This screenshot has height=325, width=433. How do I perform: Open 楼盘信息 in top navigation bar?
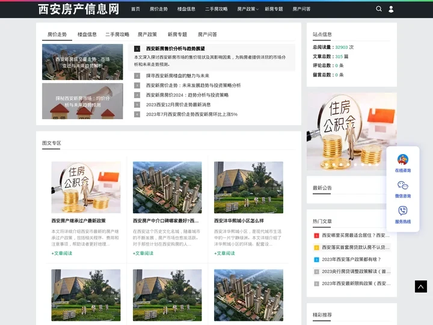[x=186, y=9]
